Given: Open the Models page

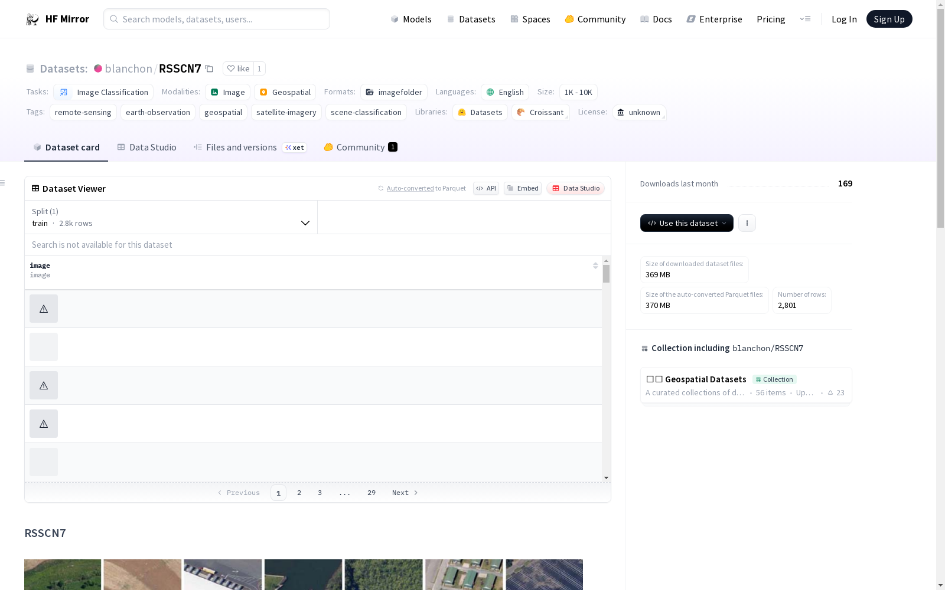Looking at the screenshot, I should click(411, 19).
